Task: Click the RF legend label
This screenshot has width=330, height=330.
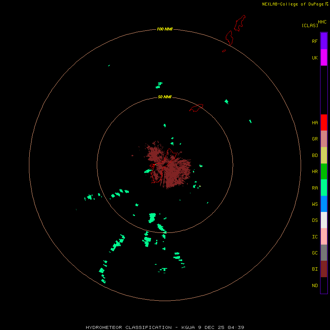Action: (x=315, y=41)
